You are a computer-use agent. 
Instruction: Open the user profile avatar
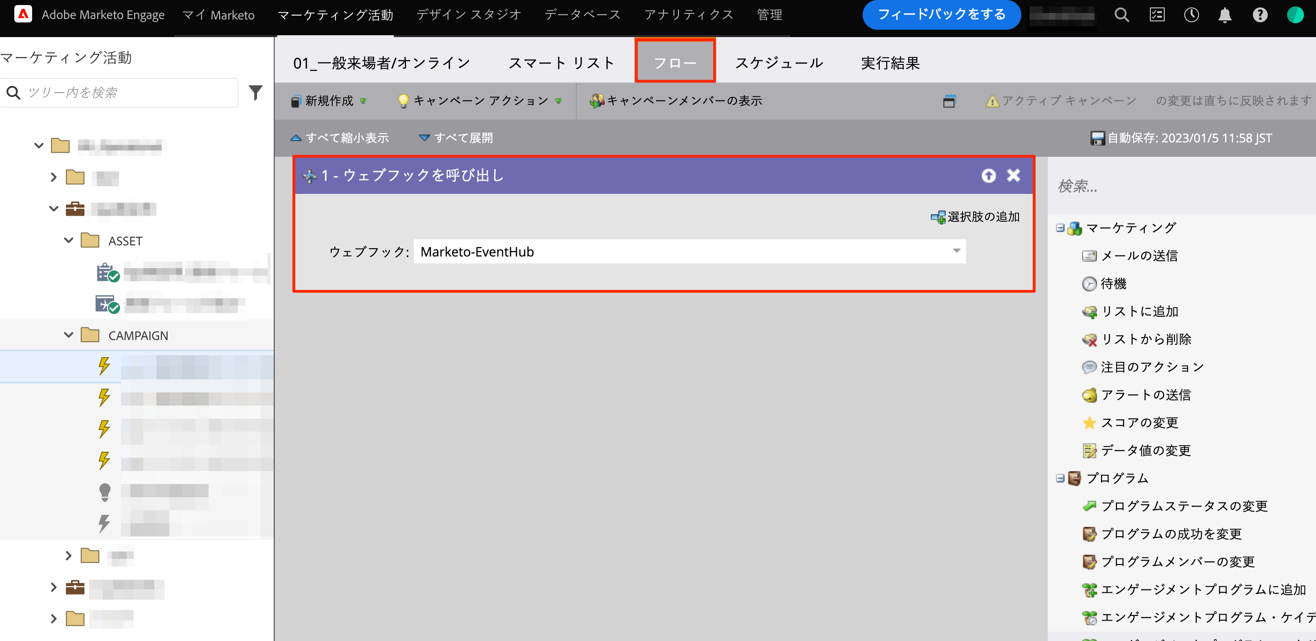point(1295,15)
